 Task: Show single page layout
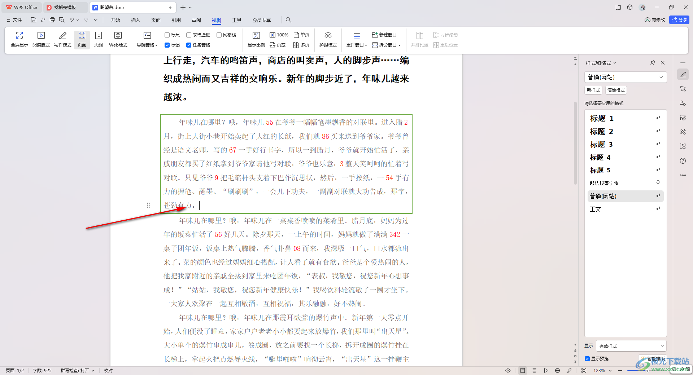click(302, 35)
